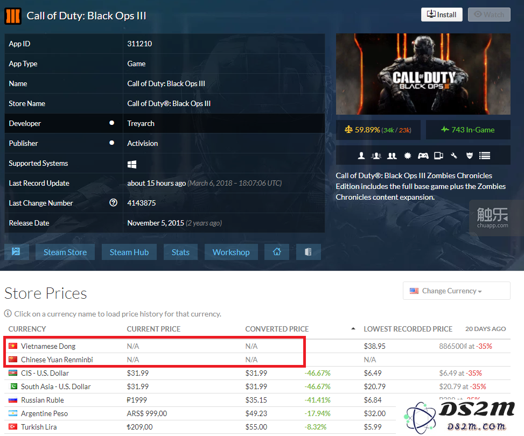
Task: Click the Install button
Action: point(442,15)
